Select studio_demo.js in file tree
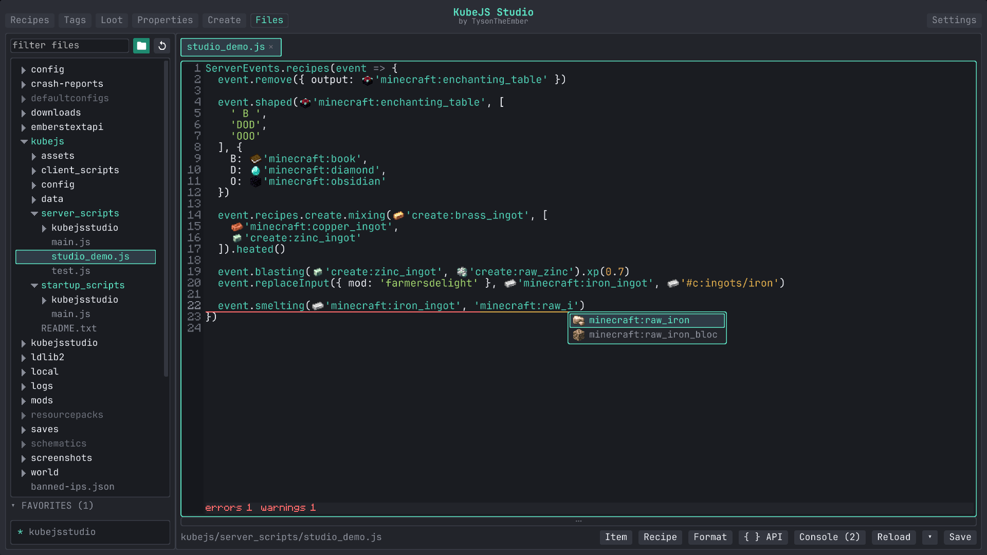This screenshot has height=555, width=987. [x=85, y=257]
